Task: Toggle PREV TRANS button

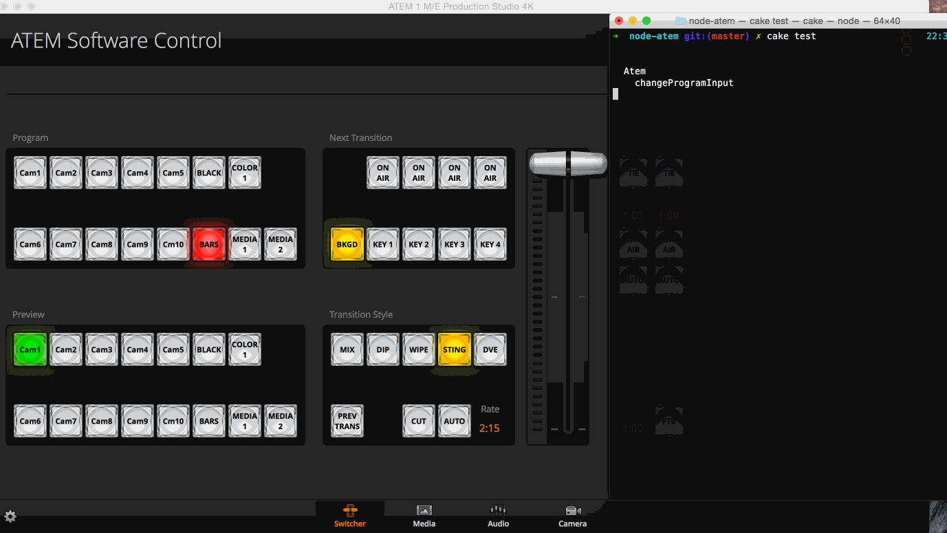Action: click(x=347, y=421)
